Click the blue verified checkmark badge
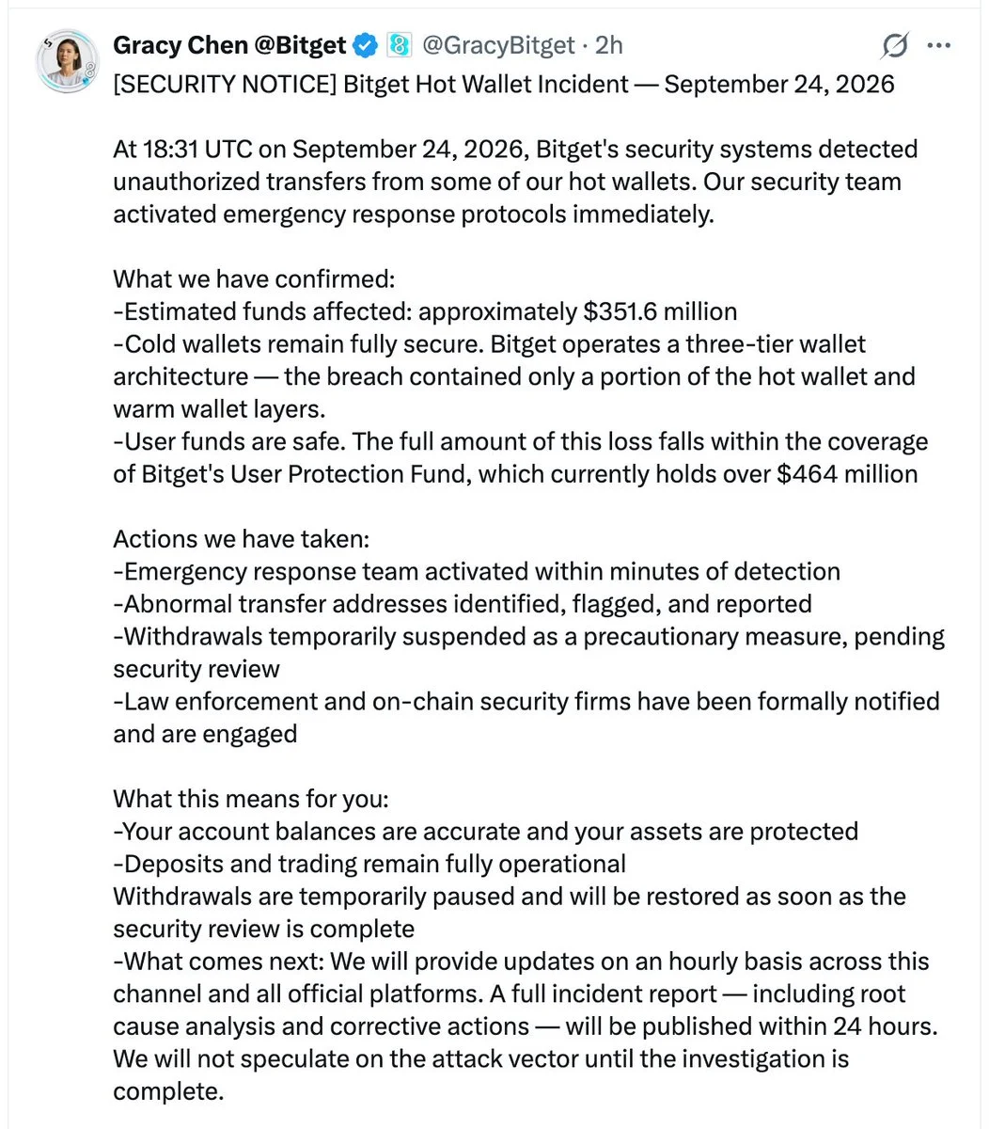The image size is (1005, 1129). (366, 44)
